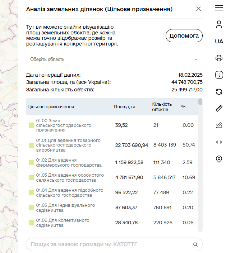
Task: Click object count 77 489
Action: coord(161,192)
